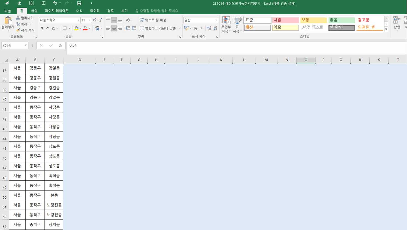407x230 pixels.
Task: Click 텍스트 줄 바꿈 (Wrap Text) button
Action: 153,20
